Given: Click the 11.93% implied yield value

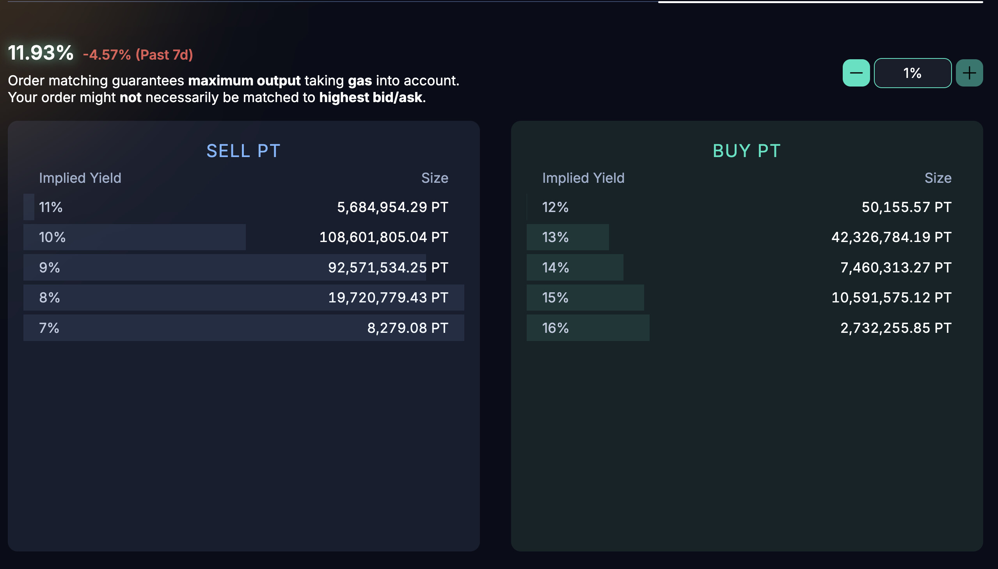Looking at the screenshot, I should coord(41,53).
